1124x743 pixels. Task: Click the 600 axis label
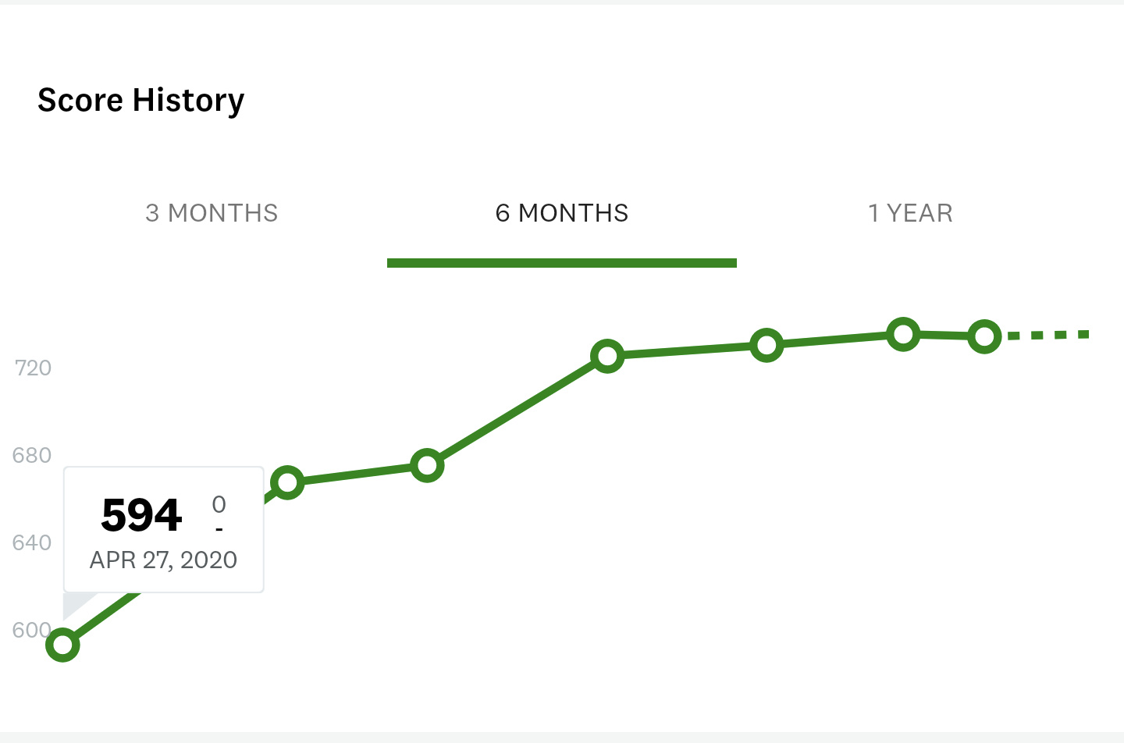[31, 630]
